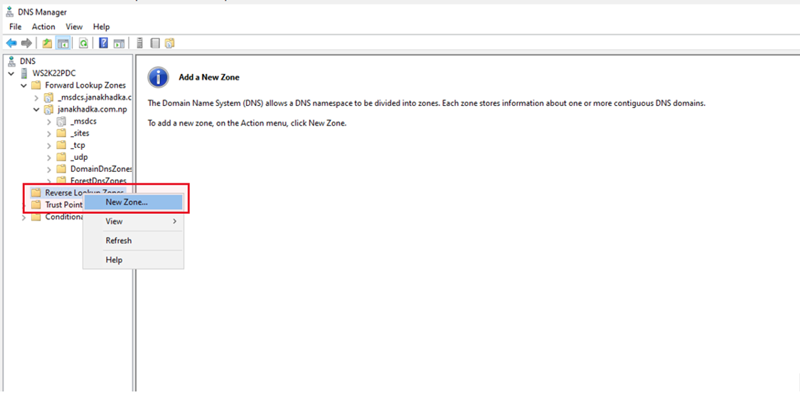Click the DNS root node icon

point(11,60)
